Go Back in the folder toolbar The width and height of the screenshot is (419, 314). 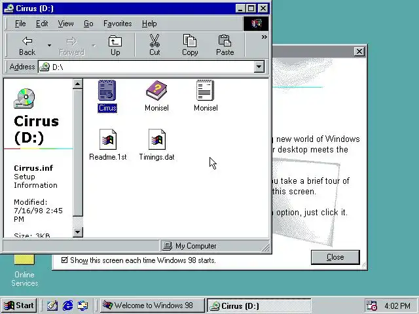[27, 45]
